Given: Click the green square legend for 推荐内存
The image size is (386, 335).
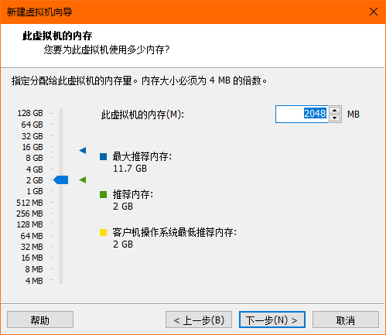Looking at the screenshot, I should [103, 194].
